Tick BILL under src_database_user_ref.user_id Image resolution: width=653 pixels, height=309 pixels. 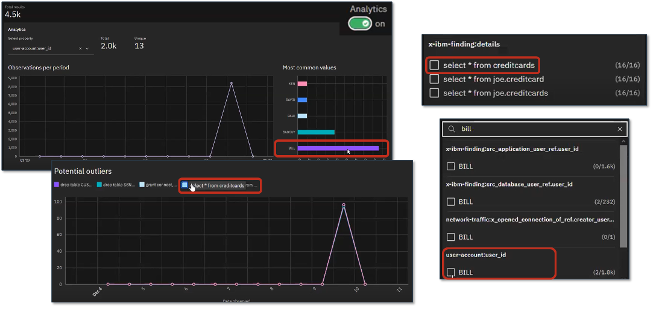pyautogui.click(x=450, y=202)
